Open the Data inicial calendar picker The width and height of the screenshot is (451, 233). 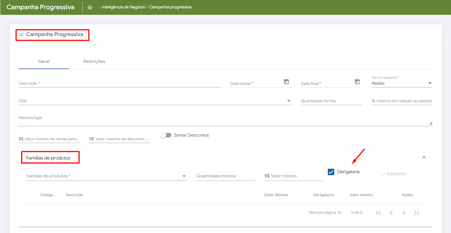click(286, 82)
